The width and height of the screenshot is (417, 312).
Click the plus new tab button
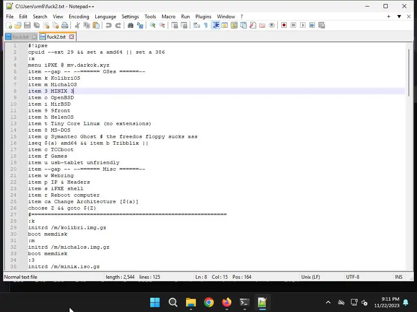tap(388, 16)
